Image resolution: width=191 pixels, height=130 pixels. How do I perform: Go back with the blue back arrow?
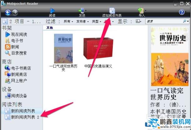pyautogui.click(x=8, y=12)
